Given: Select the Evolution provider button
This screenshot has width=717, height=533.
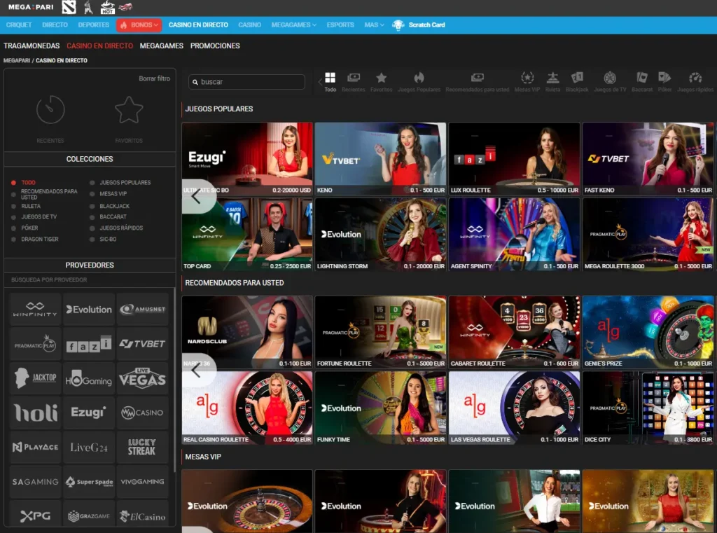Looking at the screenshot, I should click(89, 309).
